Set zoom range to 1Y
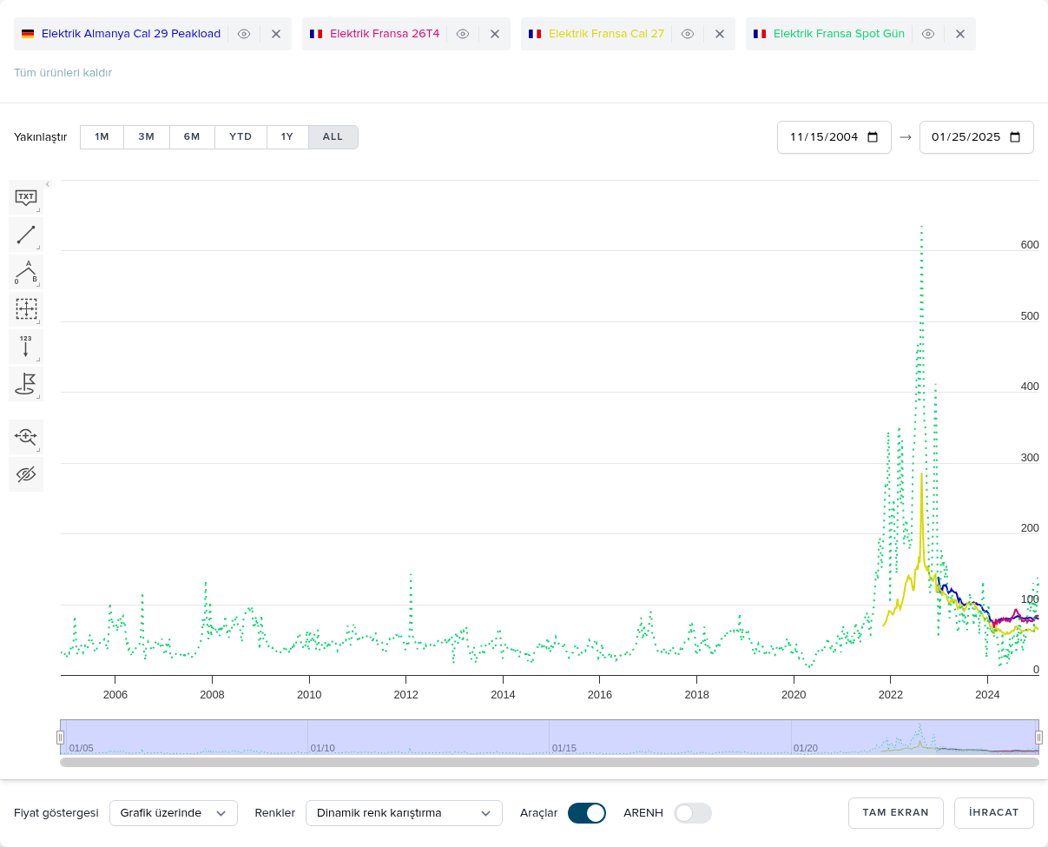This screenshot has height=847, width=1048. pos(287,137)
